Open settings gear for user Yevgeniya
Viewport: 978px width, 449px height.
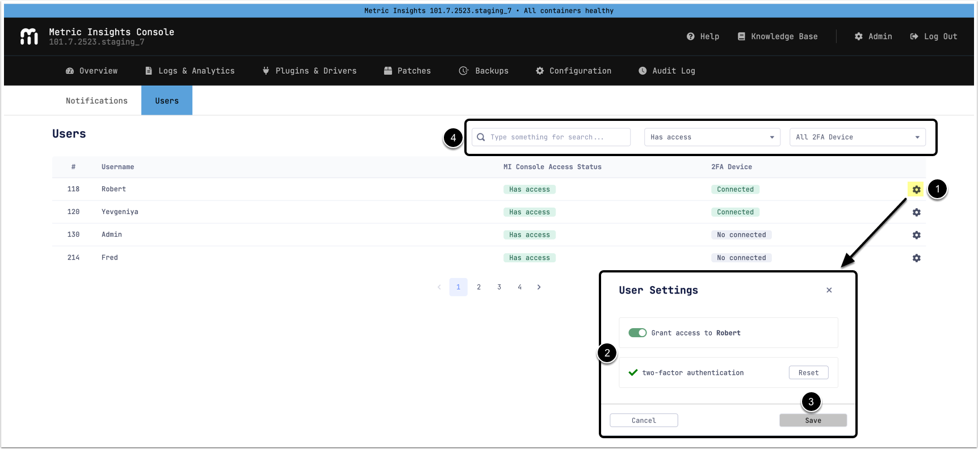(916, 212)
